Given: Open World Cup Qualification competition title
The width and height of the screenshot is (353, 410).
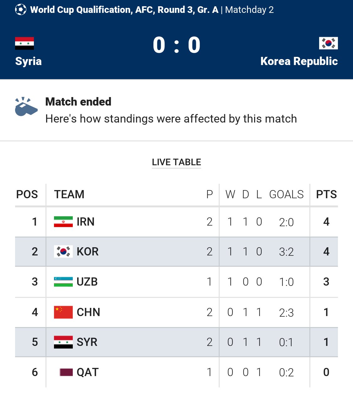Looking at the screenshot, I should coord(124,10).
